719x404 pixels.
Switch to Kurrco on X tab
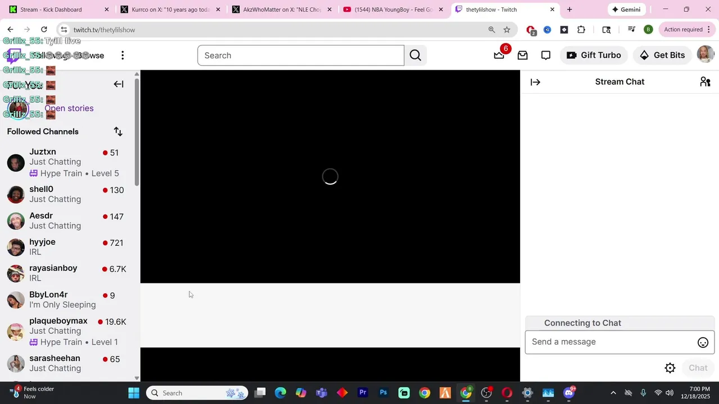pos(170,10)
